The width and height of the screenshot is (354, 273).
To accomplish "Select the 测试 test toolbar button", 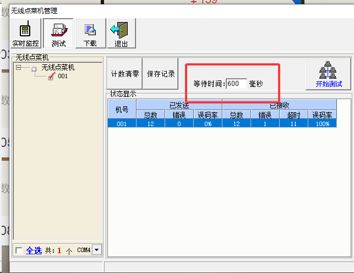I will tap(58, 34).
